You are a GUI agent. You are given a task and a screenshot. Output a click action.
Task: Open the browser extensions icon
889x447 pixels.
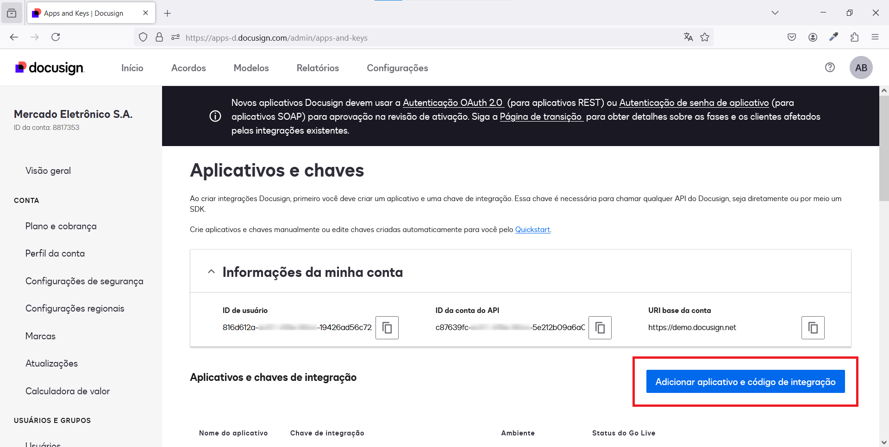(854, 37)
